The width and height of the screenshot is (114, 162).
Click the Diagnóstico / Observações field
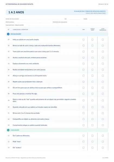tap(68, 25)
